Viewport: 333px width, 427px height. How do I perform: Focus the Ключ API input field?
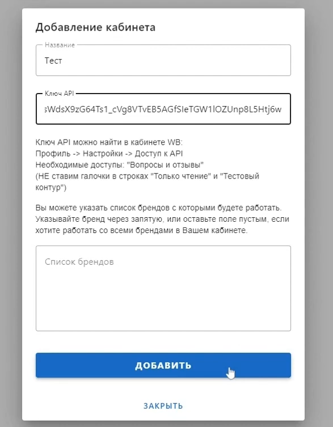[163, 109]
